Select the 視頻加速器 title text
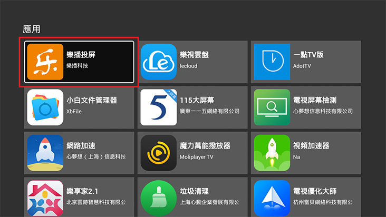Screen dimensions: 386x217 pyautogui.click(x=311, y=145)
